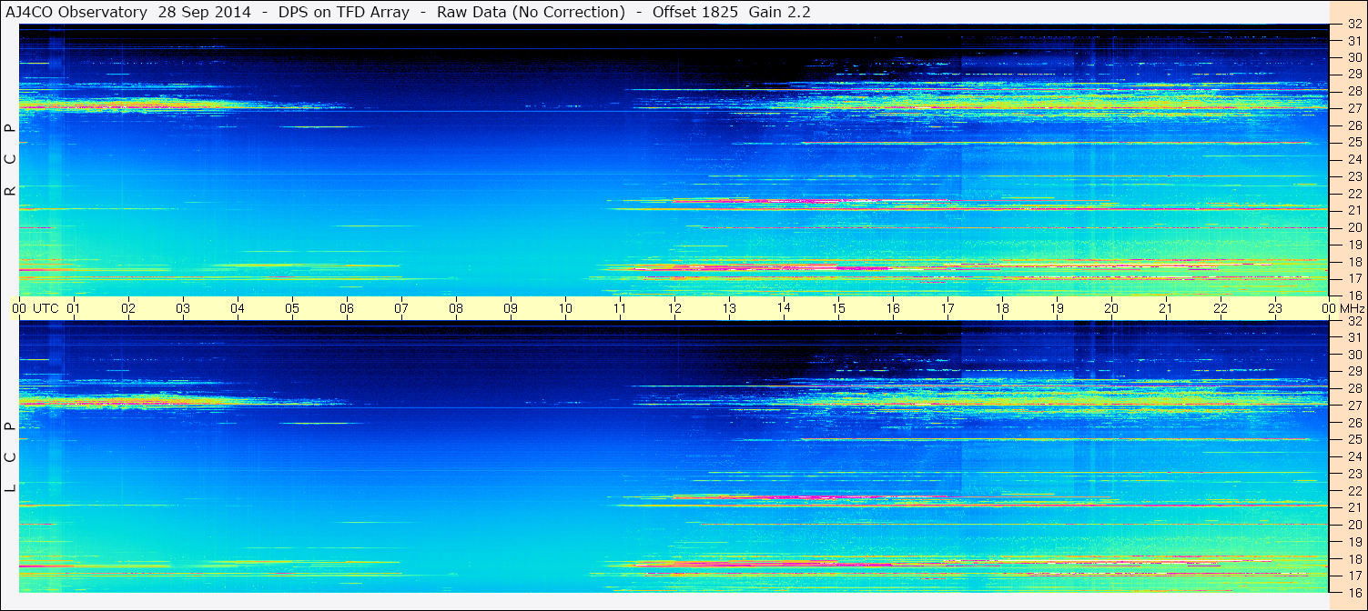Click the date '28 Sep 2014' in the title

tap(207, 13)
